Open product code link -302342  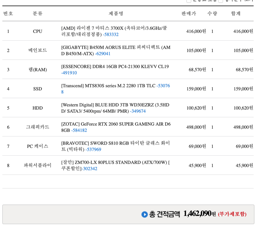pos(89,169)
